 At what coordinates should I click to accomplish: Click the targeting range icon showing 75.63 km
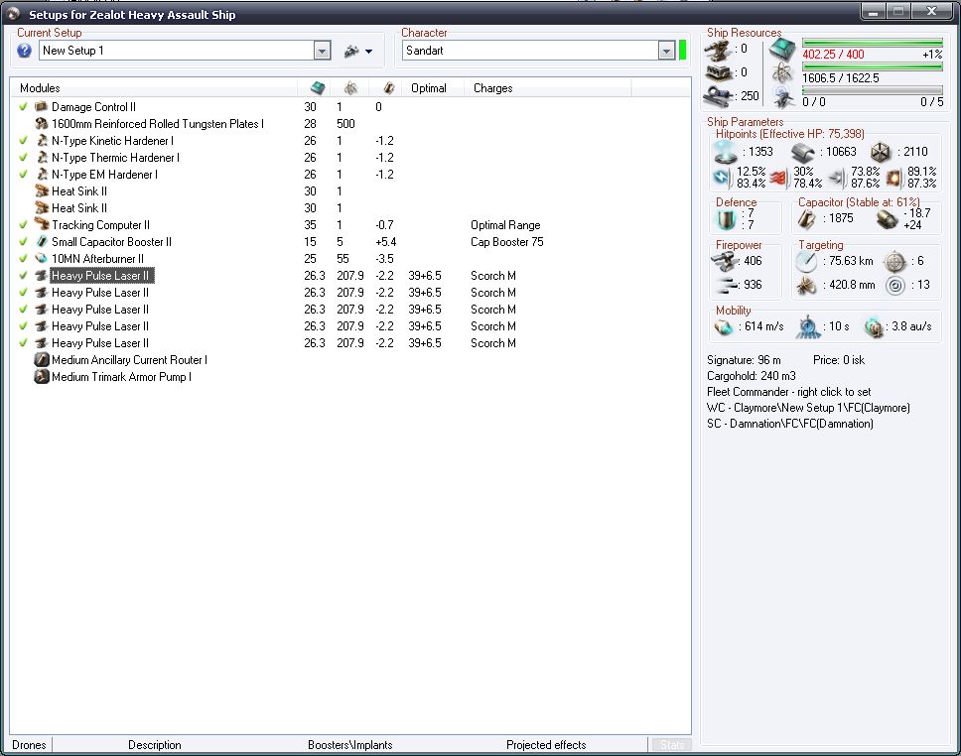tap(806, 262)
